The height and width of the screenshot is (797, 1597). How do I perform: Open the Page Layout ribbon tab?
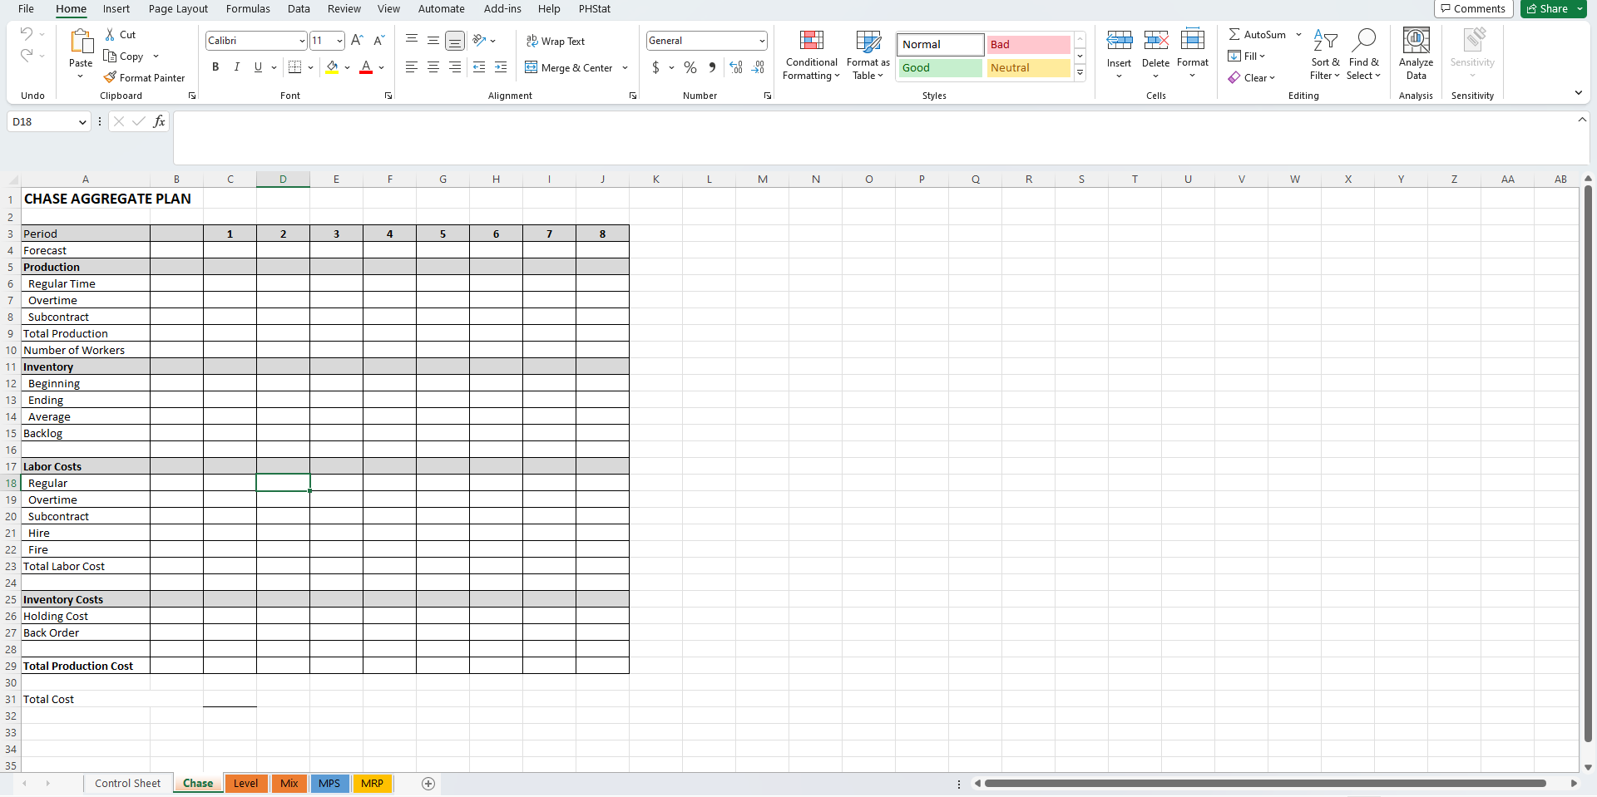click(178, 9)
